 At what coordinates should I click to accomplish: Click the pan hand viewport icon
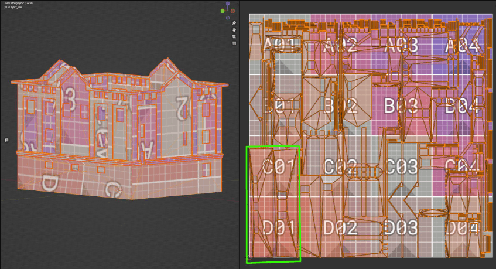click(x=234, y=30)
